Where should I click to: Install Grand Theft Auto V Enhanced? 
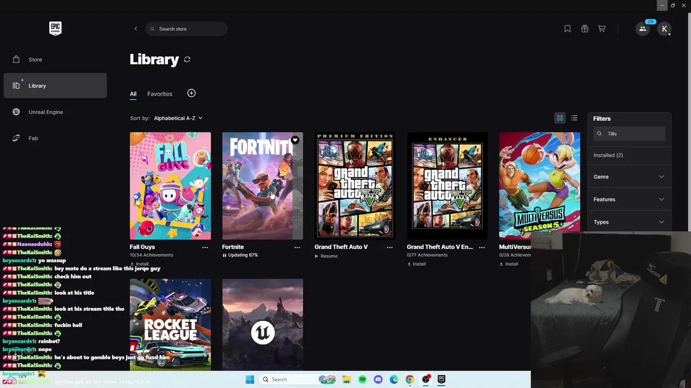[x=416, y=264]
